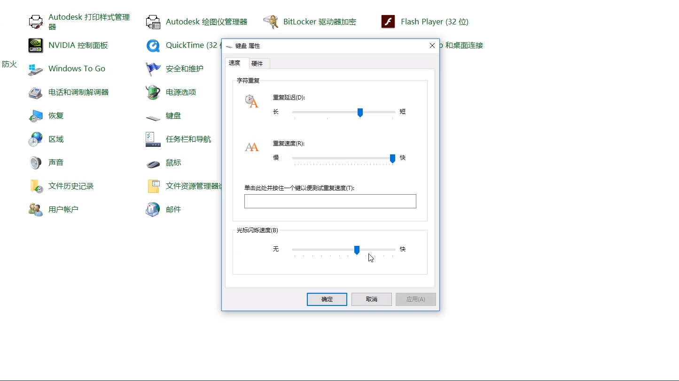Image resolution: width=679 pixels, height=381 pixels.
Task: Open Autodesk 绘图仪管理器 icon
Action: 153,22
